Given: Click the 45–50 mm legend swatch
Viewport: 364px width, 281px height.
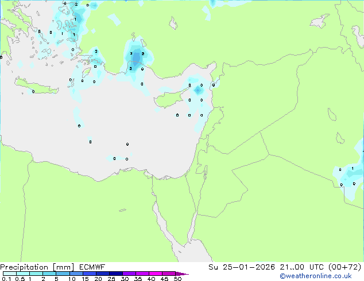Looking at the screenshot, I should tap(169, 274).
